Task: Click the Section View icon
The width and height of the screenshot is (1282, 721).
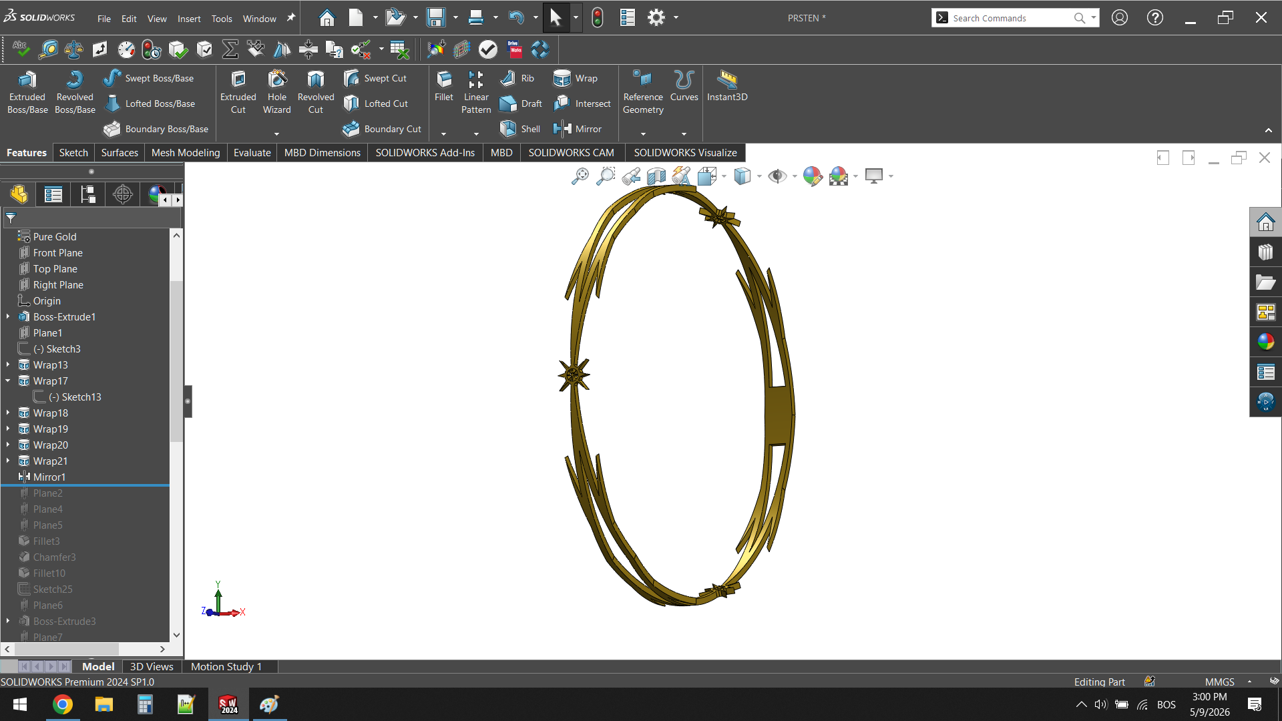Action: [656, 176]
